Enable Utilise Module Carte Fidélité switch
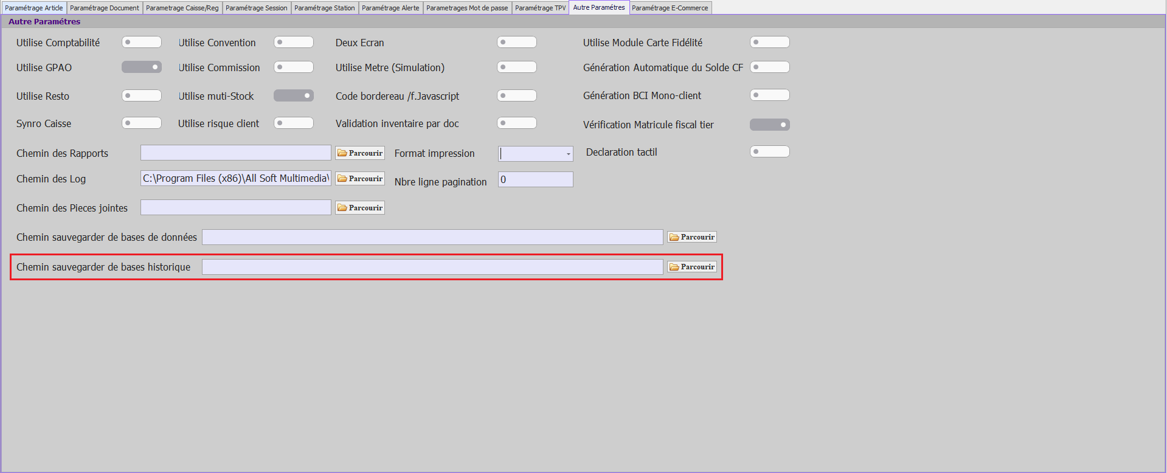 click(x=770, y=42)
